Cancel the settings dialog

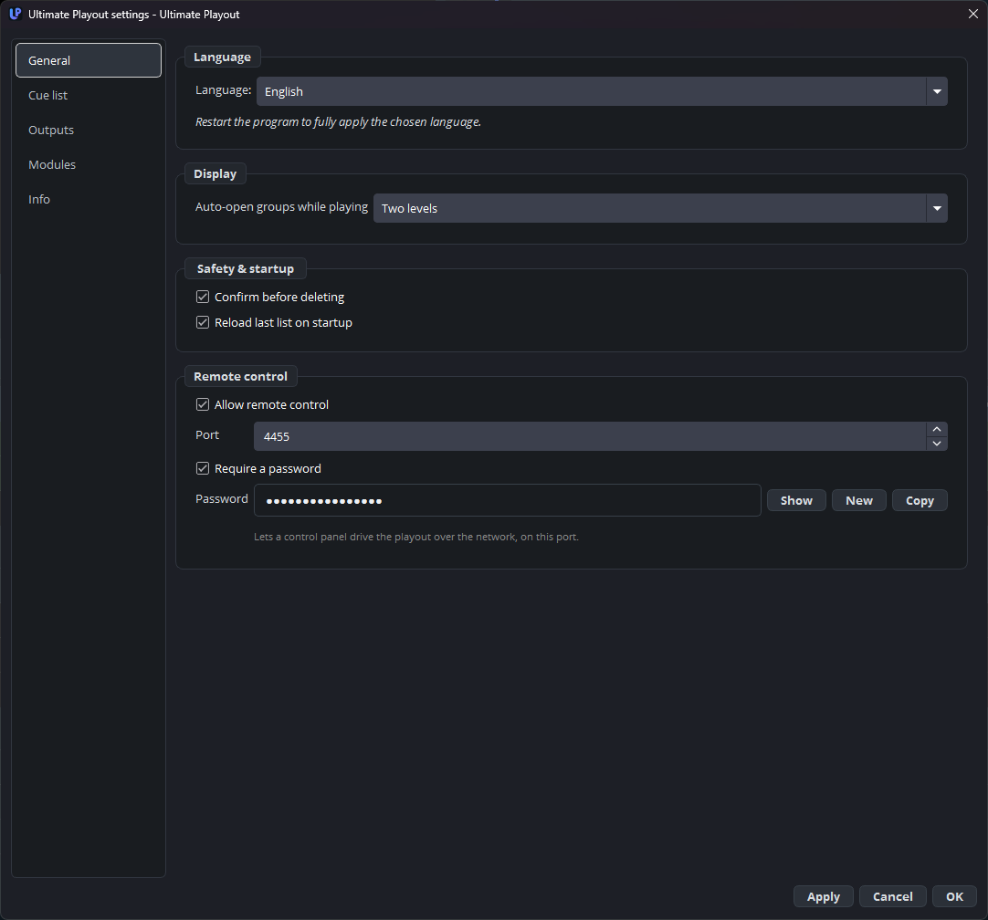[x=892, y=896]
